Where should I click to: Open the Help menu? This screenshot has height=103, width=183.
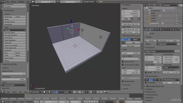pos(28,2)
